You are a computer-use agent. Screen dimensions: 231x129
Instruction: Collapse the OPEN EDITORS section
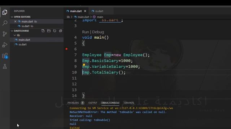[12, 17]
